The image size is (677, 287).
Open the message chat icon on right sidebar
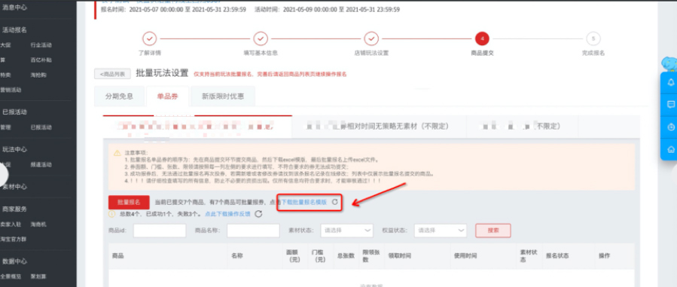(671, 105)
